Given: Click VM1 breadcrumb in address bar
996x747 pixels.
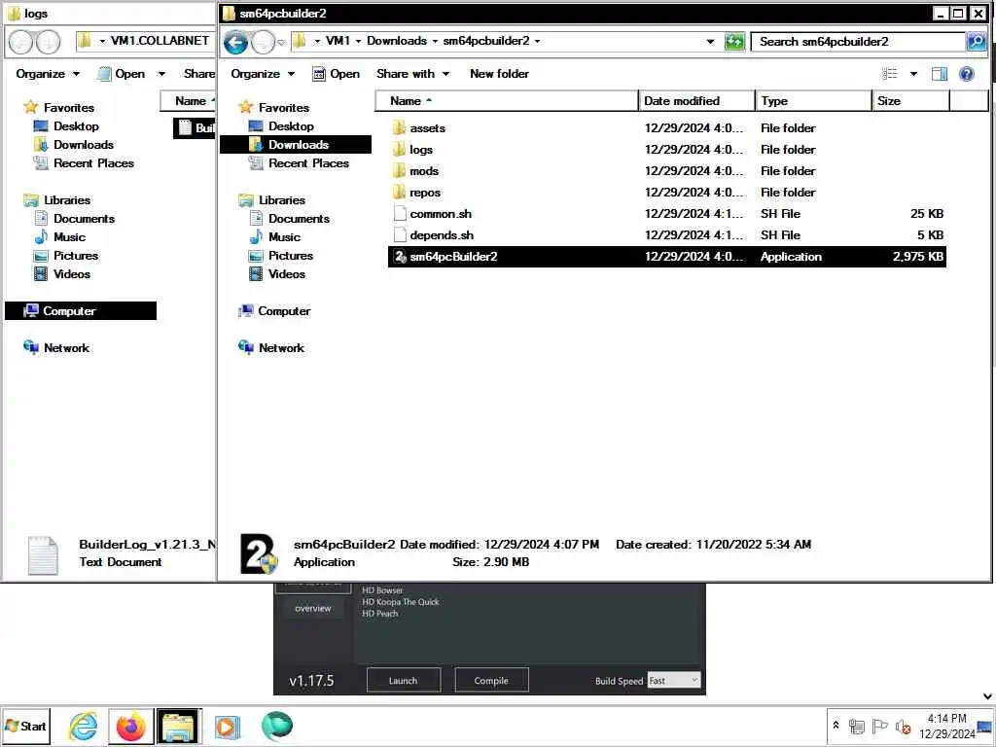Looking at the screenshot, I should tap(338, 41).
